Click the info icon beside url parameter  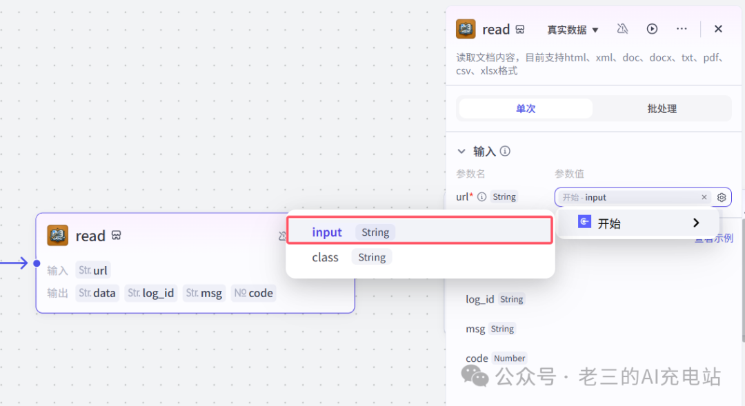481,196
